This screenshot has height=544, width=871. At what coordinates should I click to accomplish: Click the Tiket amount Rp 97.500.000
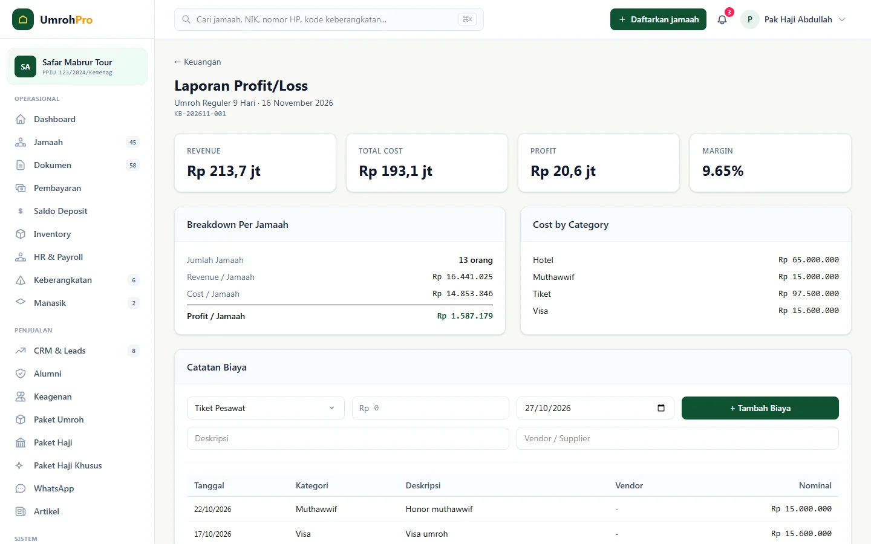(809, 294)
